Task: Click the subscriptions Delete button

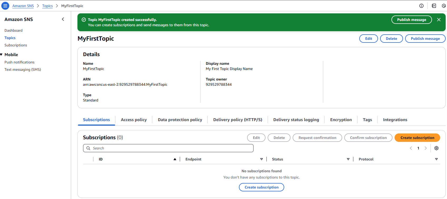Action: pyautogui.click(x=279, y=138)
